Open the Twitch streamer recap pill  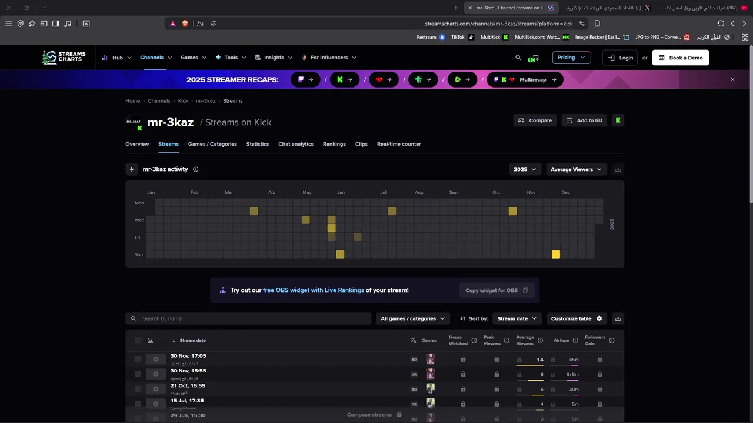305,79
